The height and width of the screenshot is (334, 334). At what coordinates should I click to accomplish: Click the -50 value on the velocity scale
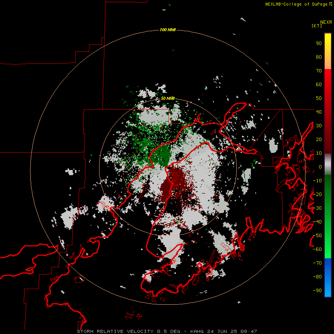pos(317,236)
